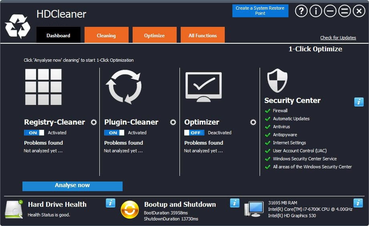The width and height of the screenshot is (369, 226).
Task: Click the Plugin-Cleaner title
Action: (x=131, y=122)
